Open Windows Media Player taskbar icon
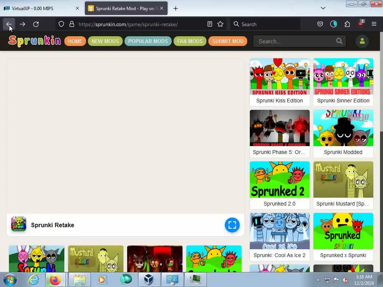This screenshot has height=287, width=383. click(x=102, y=280)
